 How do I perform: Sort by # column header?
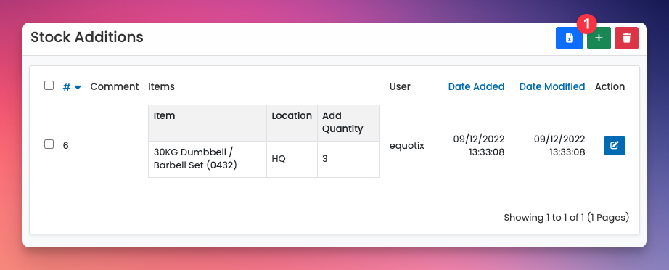click(72, 87)
